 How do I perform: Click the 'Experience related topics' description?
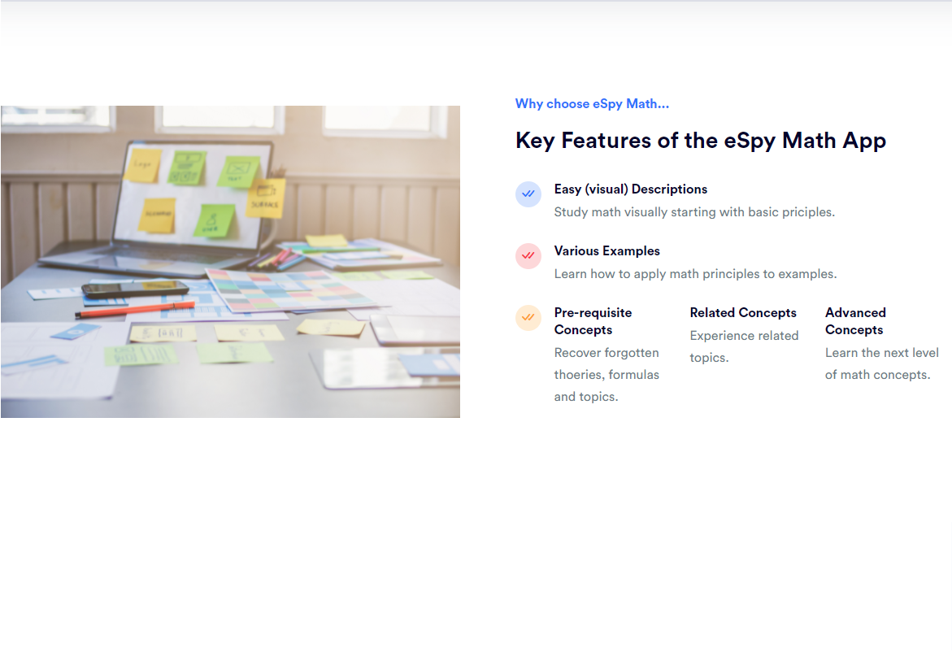(x=744, y=346)
